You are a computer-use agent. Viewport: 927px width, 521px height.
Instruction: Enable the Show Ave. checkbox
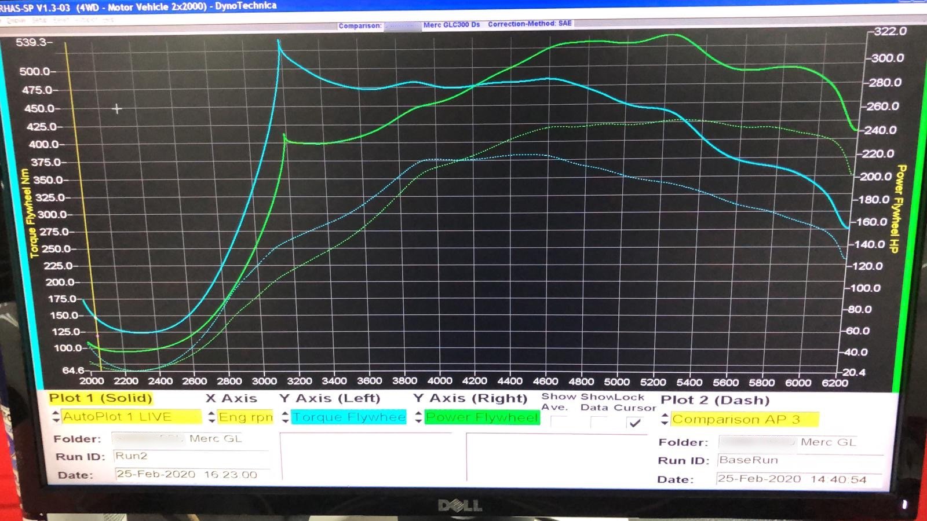(559, 423)
